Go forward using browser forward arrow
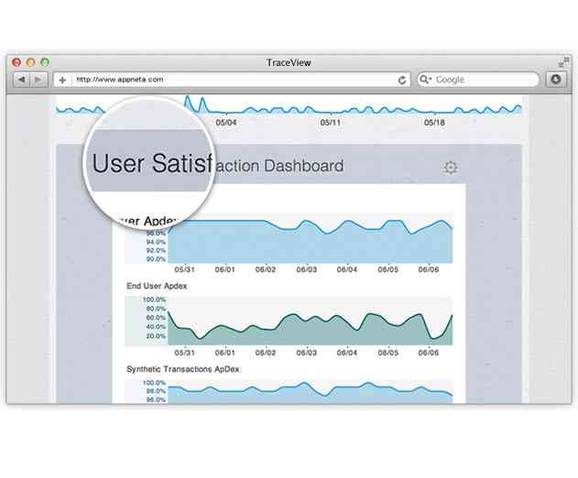This screenshot has width=578, height=478. tap(38, 80)
